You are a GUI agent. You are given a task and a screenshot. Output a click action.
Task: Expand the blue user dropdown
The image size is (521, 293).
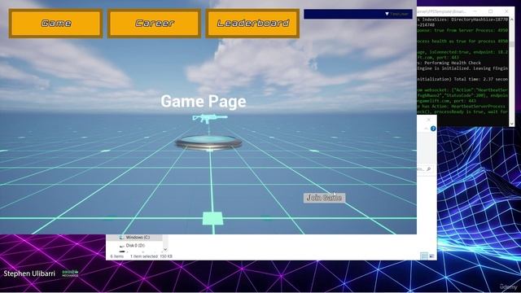[x=358, y=14]
